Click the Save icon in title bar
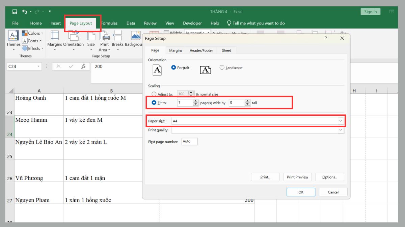 [15, 12]
